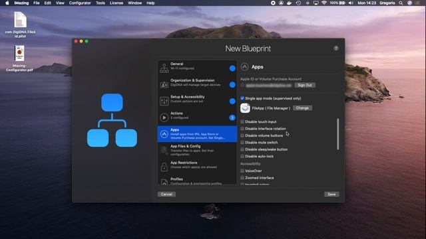Screen dimensions: 426x239
Task: Uncheck Single app mode (supervised only)
Action: click(242, 98)
